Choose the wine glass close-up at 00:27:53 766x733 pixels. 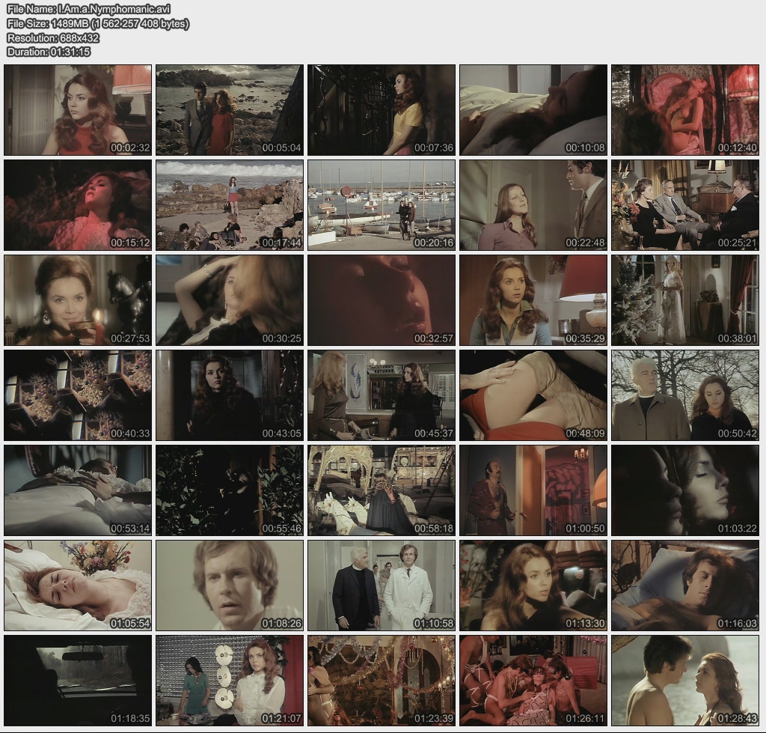point(78,299)
